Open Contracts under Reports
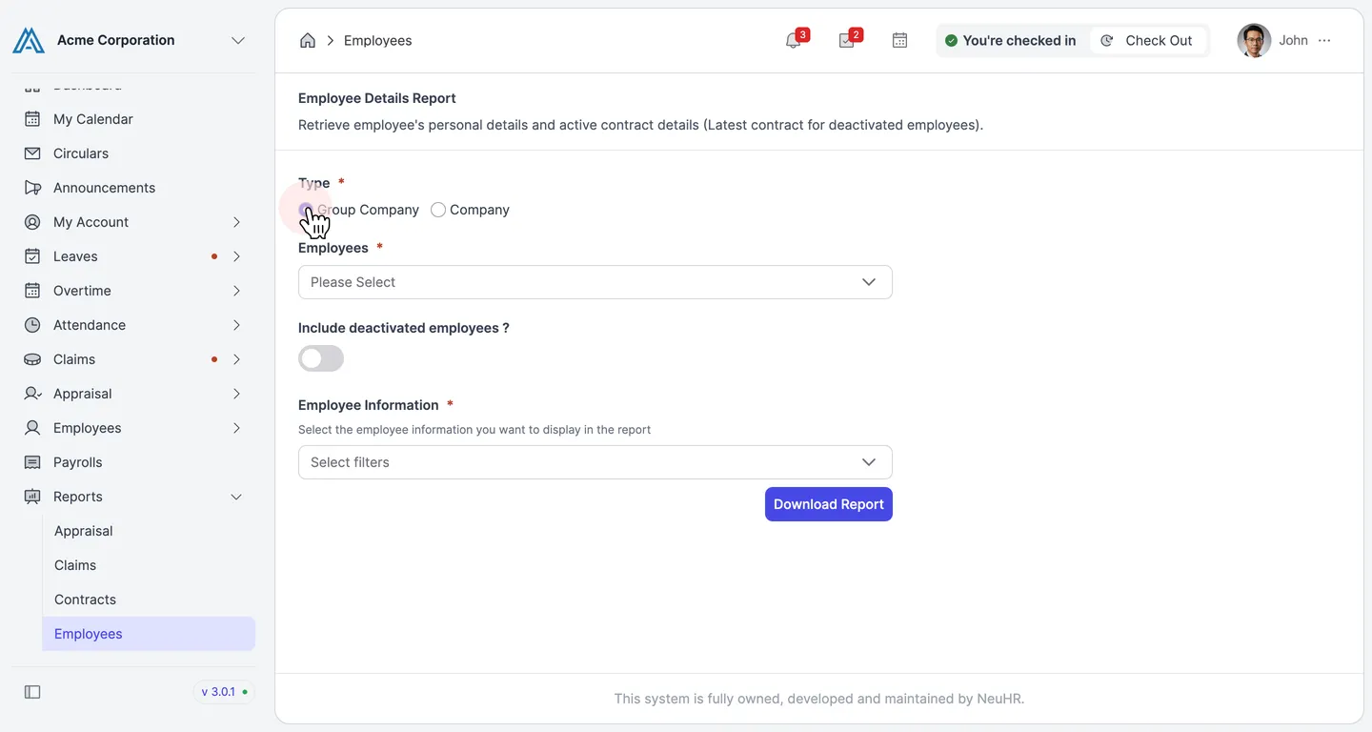 149,600
